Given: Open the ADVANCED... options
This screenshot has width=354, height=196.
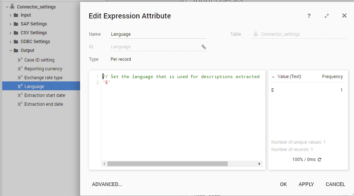Looking at the screenshot, I should pyautogui.click(x=107, y=184).
